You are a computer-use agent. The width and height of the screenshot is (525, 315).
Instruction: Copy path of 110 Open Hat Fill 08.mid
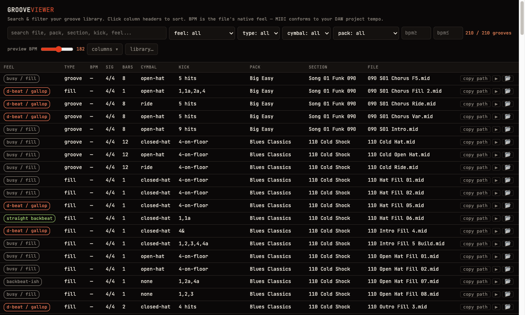(x=475, y=294)
